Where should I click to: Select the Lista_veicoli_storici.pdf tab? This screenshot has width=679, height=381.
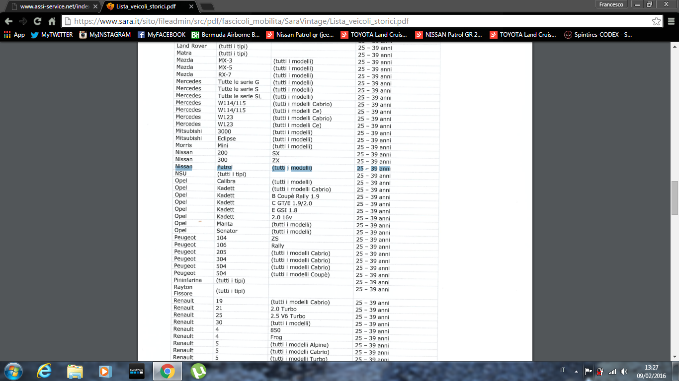[149, 6]
